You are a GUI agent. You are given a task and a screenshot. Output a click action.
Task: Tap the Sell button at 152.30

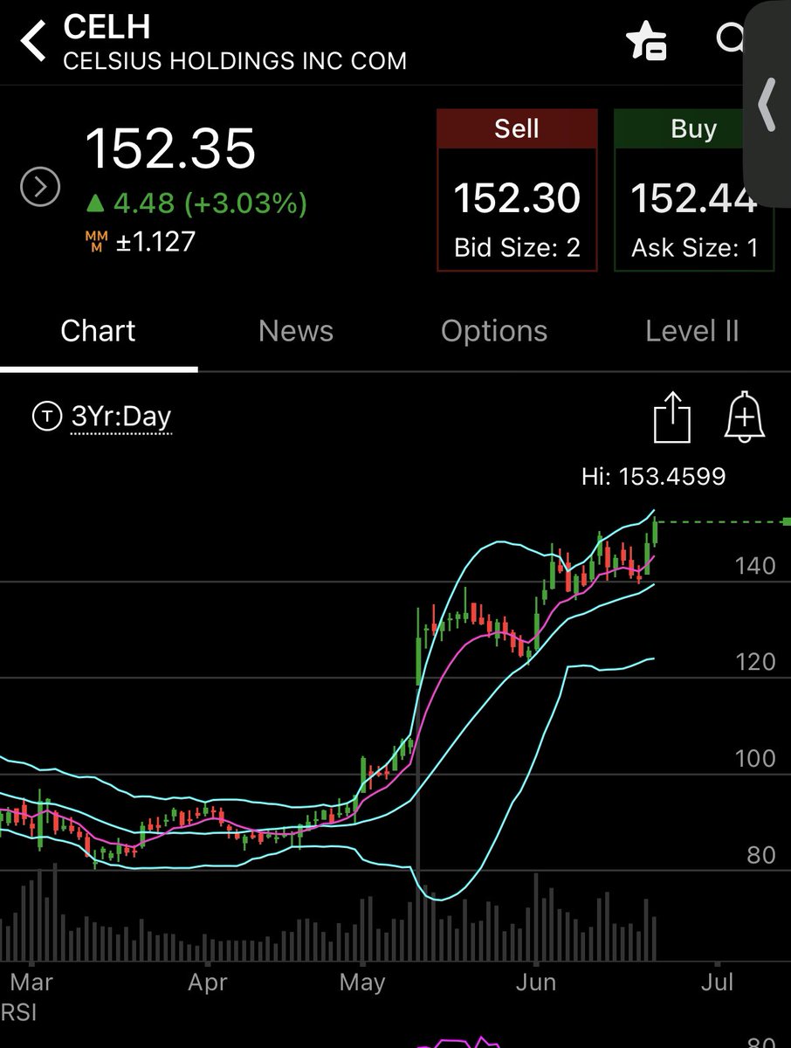[517, 190]
